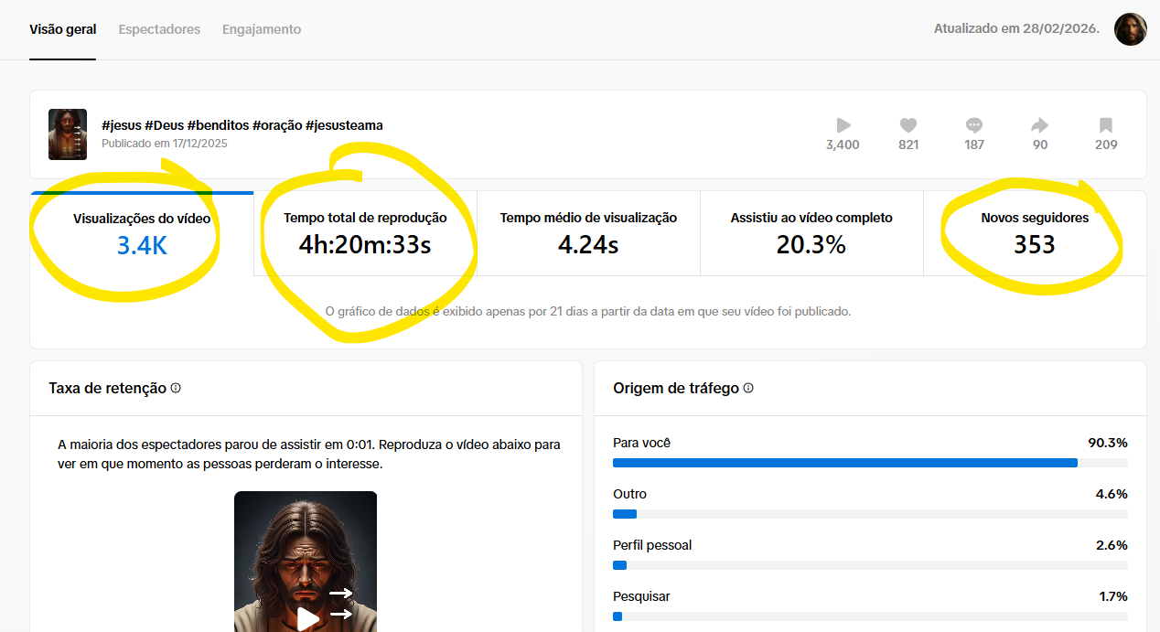Image resolution: width=1160 pixels, height=632 pixels.
Task: Click the Atualizado em 28/02/2026 text
Action: click(1016, 29)
